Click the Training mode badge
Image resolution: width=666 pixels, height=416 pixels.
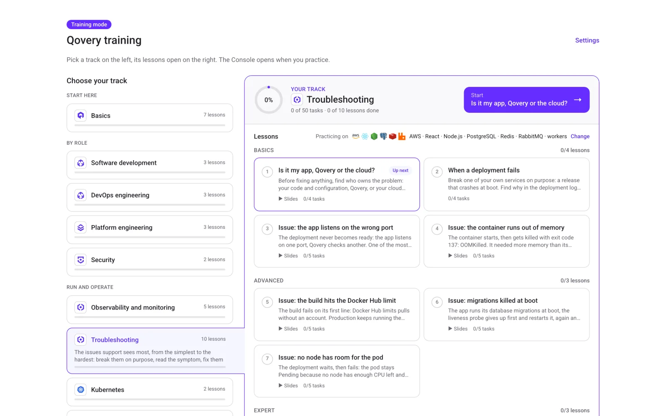click(x=89, y=25)
